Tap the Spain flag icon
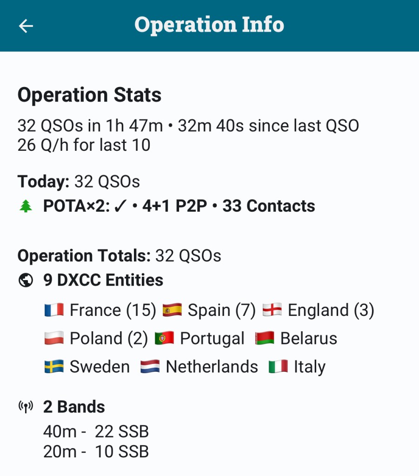 click(172, 310)
